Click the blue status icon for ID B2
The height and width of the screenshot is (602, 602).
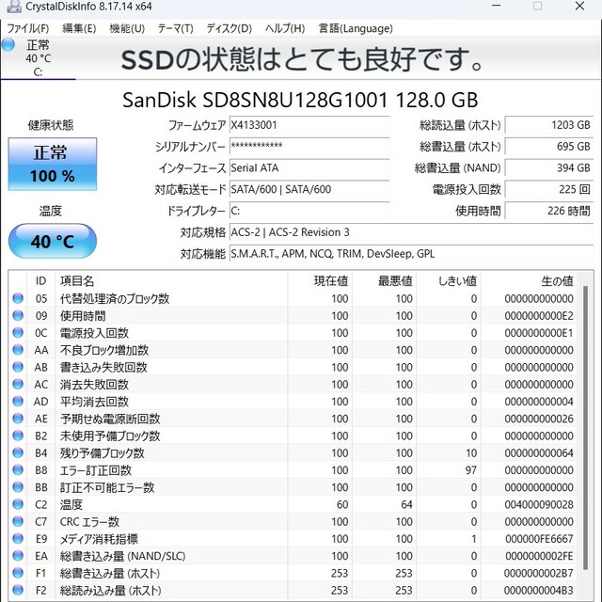[x=18, y=436]
